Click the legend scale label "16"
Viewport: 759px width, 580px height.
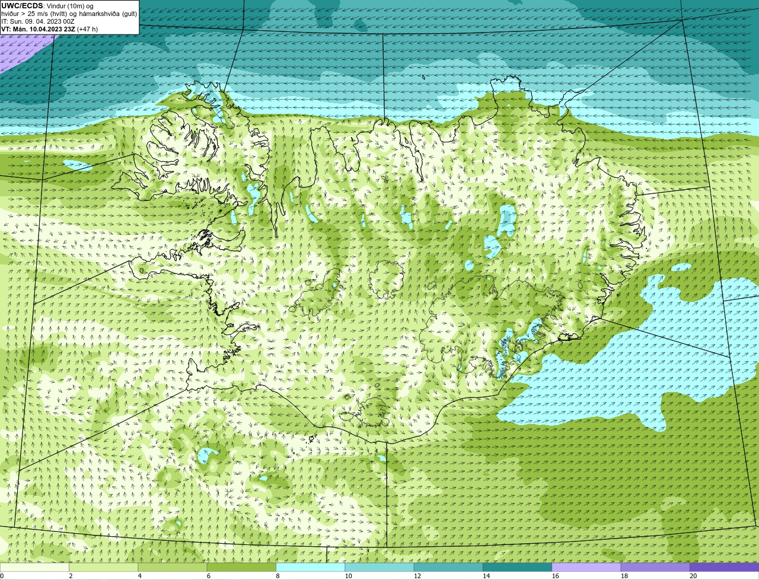(x=556, y=576)
